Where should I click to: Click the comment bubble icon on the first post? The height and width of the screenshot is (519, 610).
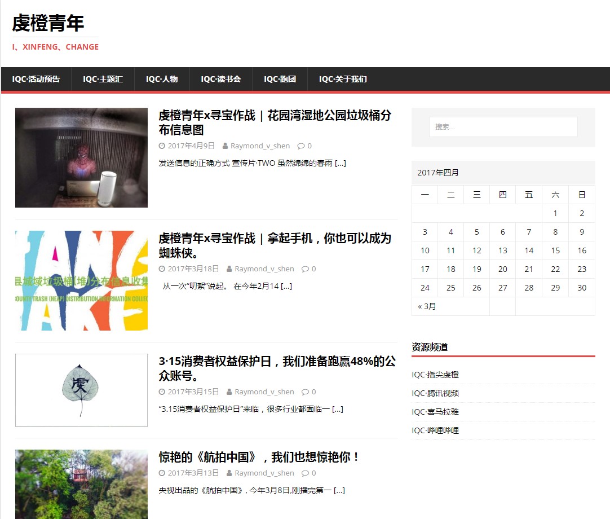click(x=300, y=146)
